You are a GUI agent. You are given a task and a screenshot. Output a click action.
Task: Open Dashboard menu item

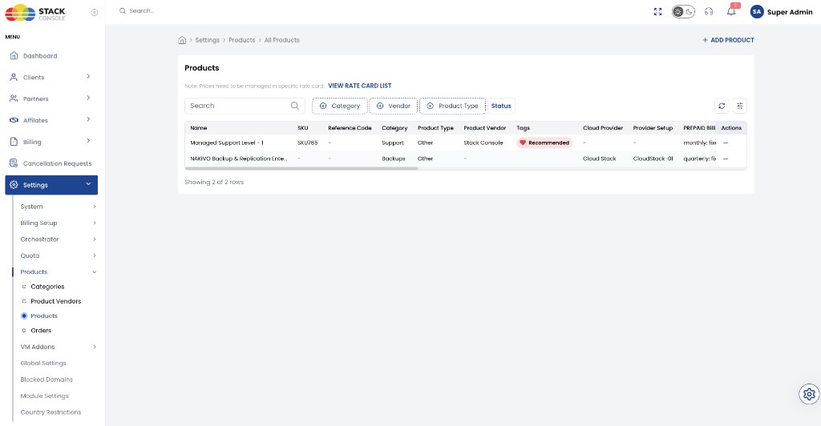click(40, 56)
